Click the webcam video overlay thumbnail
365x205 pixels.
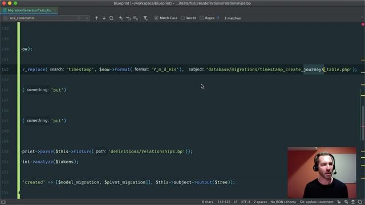coord(322,173)
